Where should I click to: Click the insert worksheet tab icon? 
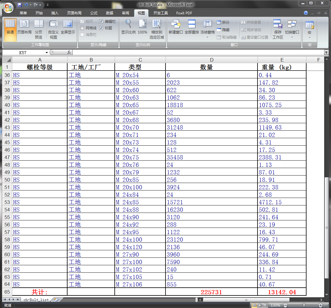coord(56,300)
